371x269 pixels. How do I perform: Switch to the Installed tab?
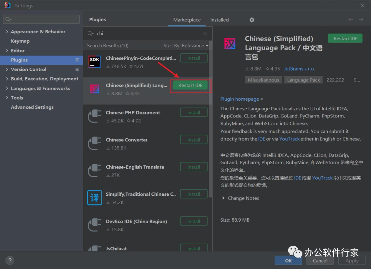(220, 20)
